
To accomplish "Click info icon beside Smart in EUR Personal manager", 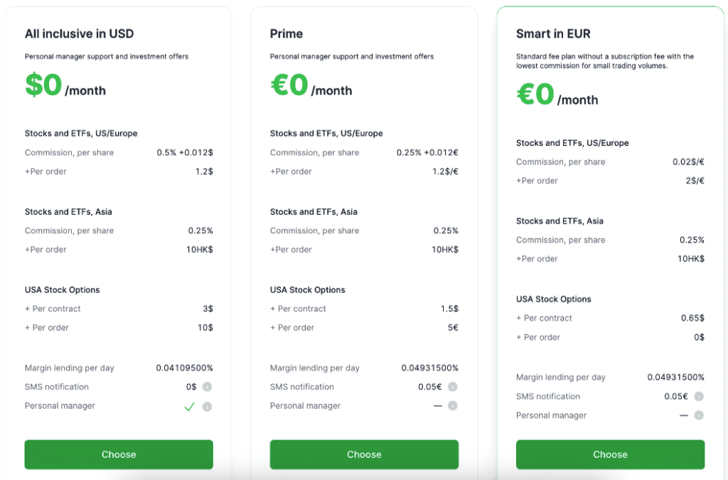I will point(699,415).
